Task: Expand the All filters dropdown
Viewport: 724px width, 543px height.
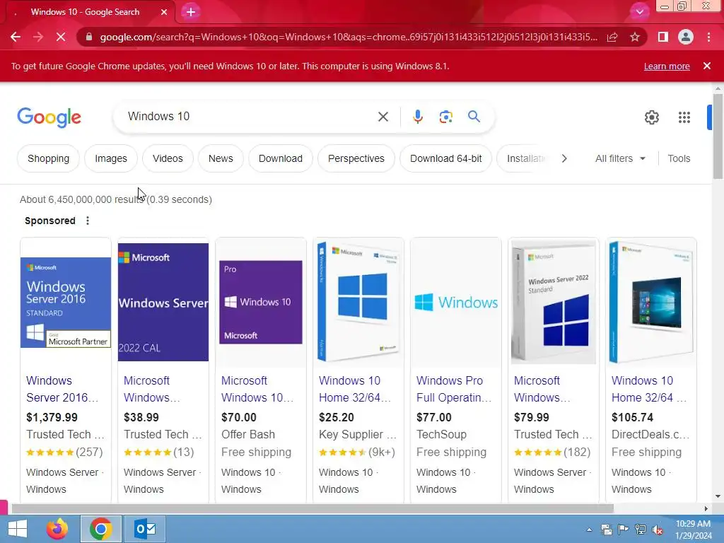Action: 620,158
